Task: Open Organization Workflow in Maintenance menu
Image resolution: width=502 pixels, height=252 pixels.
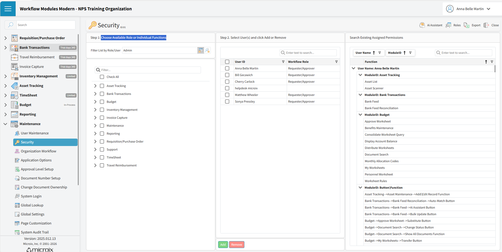Action: 38,151
